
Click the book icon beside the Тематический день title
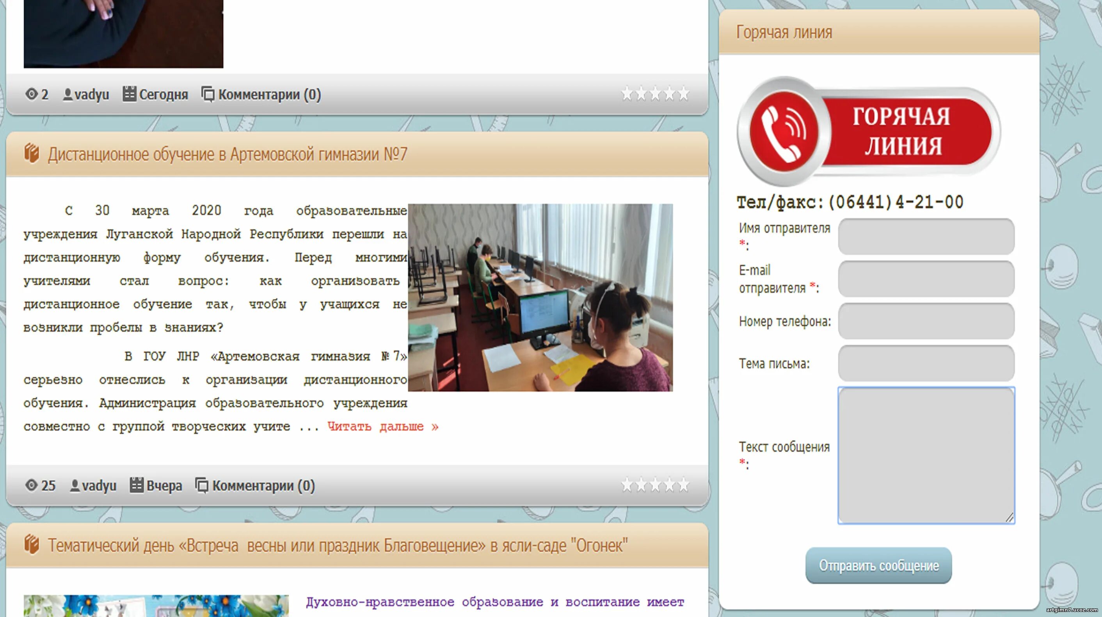click(32, 544)
